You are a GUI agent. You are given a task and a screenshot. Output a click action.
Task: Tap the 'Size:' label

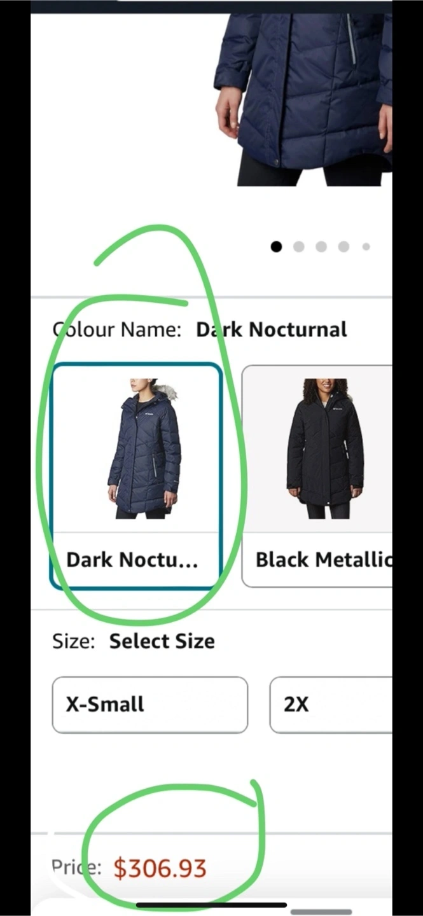click(74, 641)
